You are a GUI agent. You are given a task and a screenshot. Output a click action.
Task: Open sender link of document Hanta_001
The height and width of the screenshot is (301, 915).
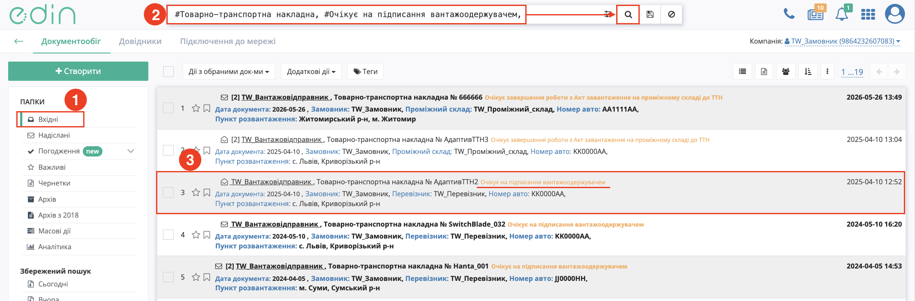tap(280, 266)
